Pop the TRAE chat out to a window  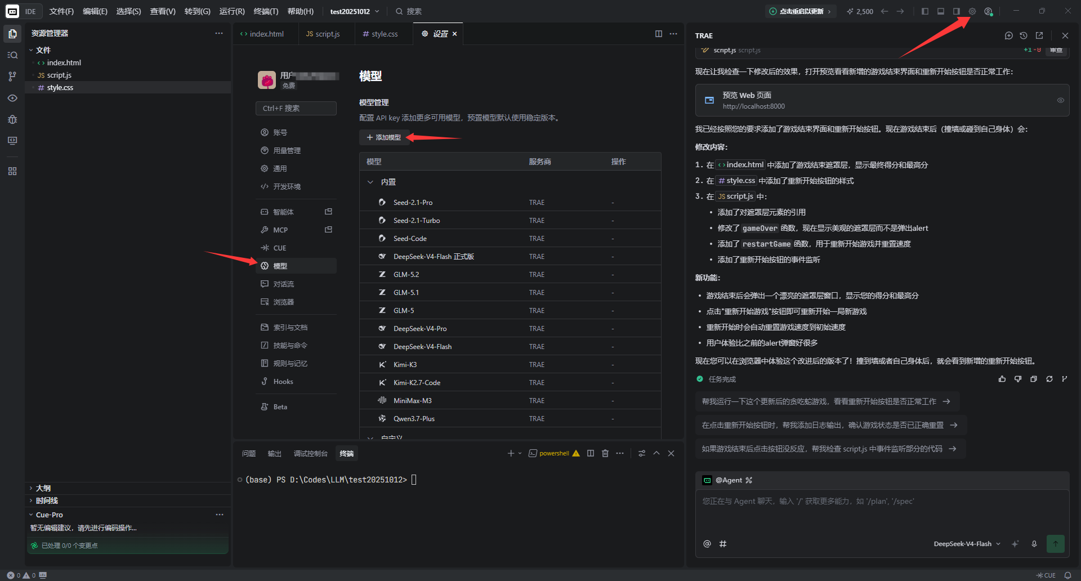click(1039, 35)
